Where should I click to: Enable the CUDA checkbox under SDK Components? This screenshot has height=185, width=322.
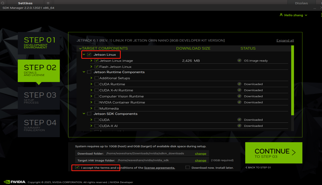[x=97, y=120]
